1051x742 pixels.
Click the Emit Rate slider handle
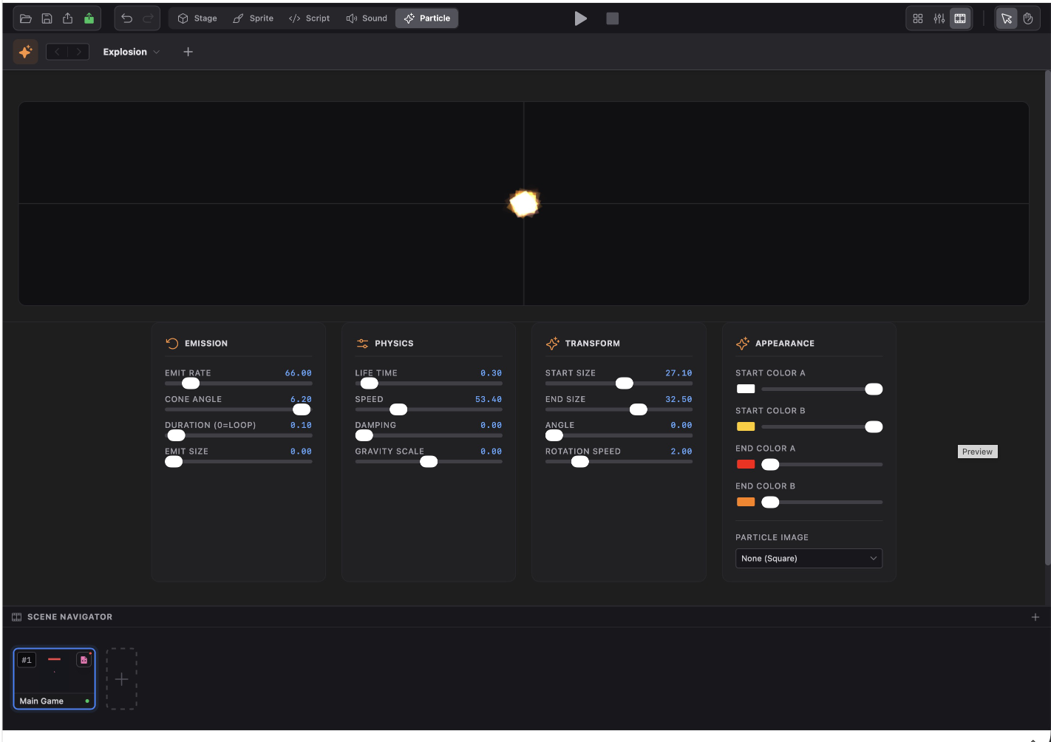(x=191, y=383)
